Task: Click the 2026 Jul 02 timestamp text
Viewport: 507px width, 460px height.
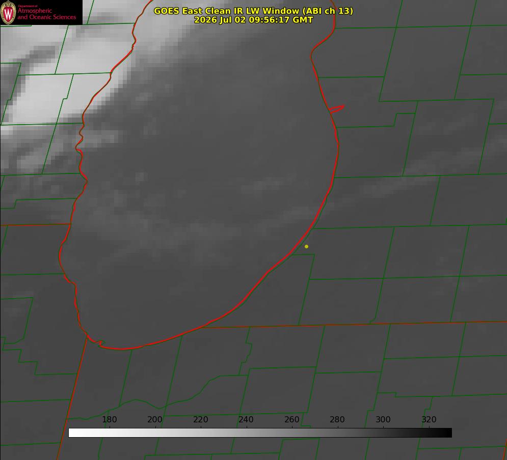Action: tap(254, 20)
